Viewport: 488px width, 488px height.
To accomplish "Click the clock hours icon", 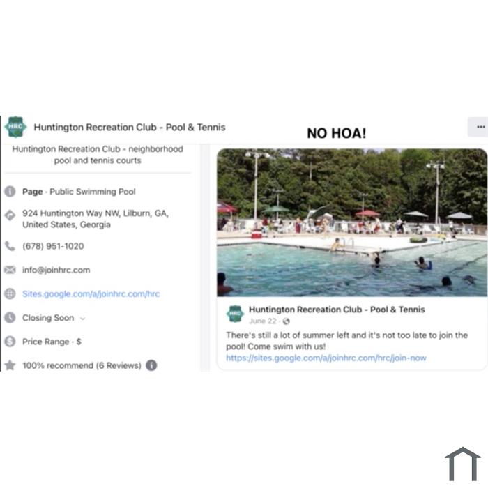I will [x=10, y=318].
